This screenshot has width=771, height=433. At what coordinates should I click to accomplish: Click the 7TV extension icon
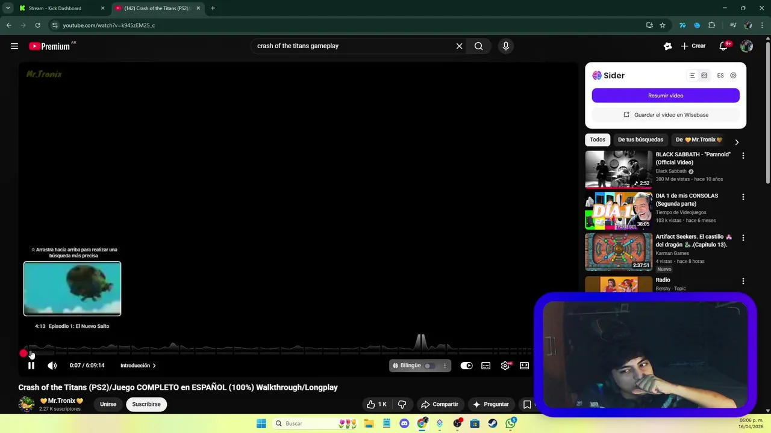[x=682, y=25]
